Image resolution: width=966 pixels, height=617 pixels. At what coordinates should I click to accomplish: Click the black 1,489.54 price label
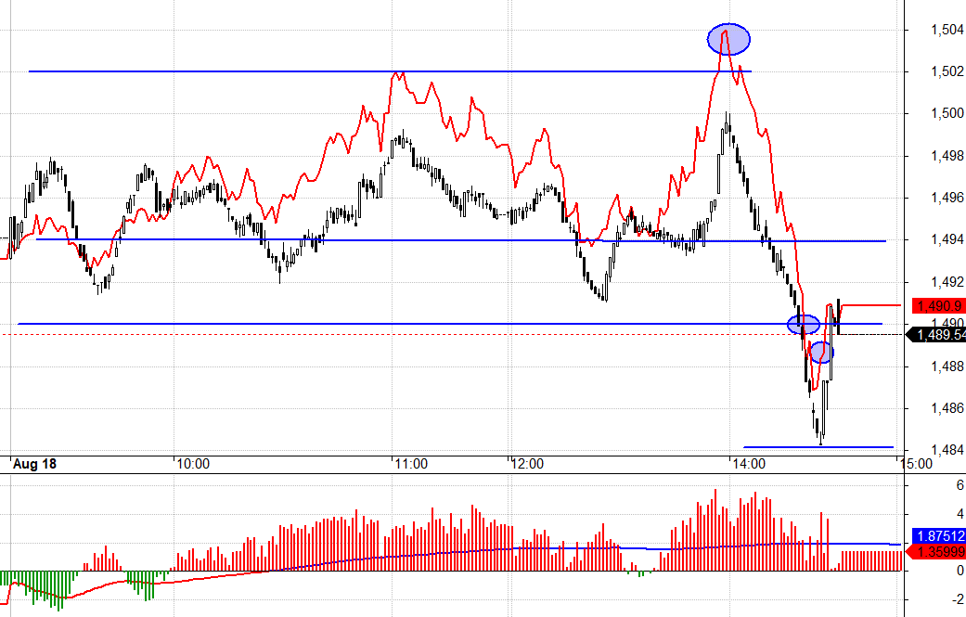pyautogui.click(x=938, y=335)
